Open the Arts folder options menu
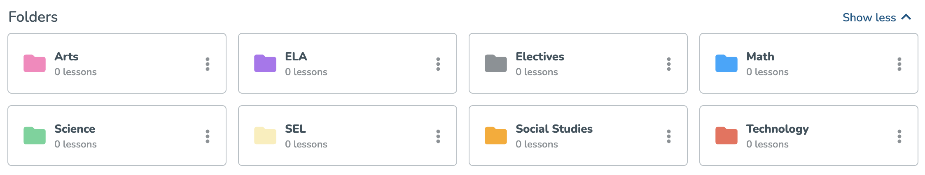 point(208,64)
